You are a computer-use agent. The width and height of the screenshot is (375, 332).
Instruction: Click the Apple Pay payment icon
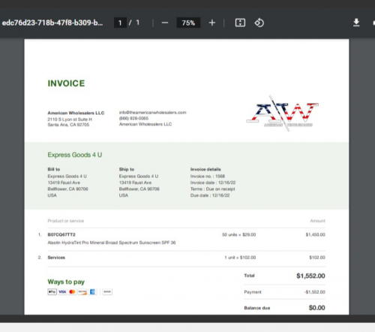(x=52, y=291)
